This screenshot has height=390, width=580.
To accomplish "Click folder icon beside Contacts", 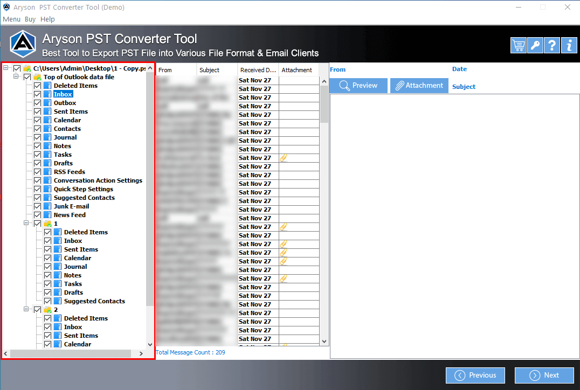I will tap(47, 129).
